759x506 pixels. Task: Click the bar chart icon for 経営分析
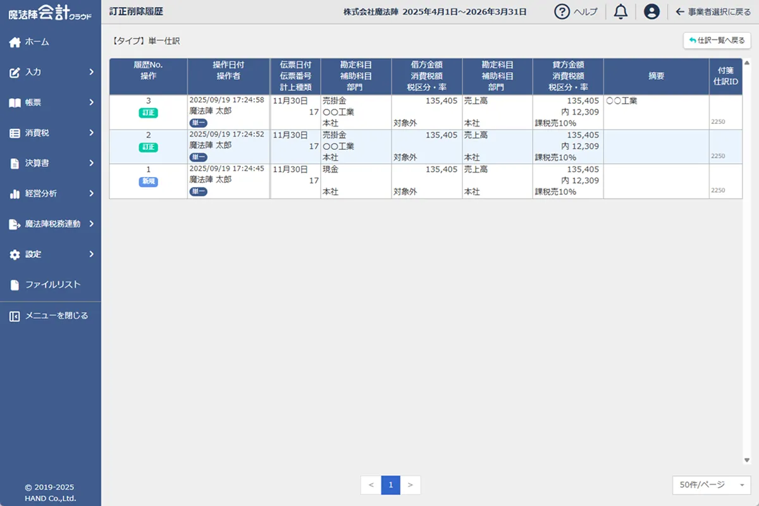15,194
